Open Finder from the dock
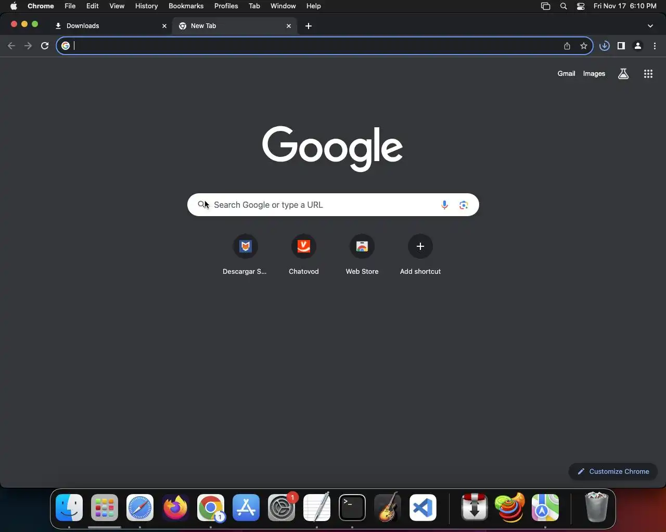This screenshot has width=666, height=532. pyautogui.click(x=69, y=508)
